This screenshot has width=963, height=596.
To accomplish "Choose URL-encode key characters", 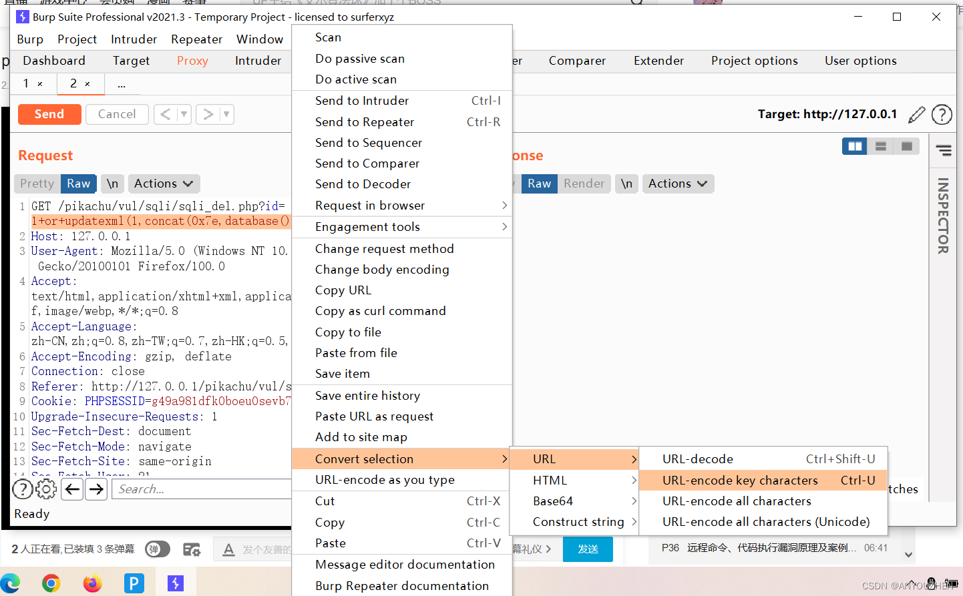I will click(x=763, y=480).
